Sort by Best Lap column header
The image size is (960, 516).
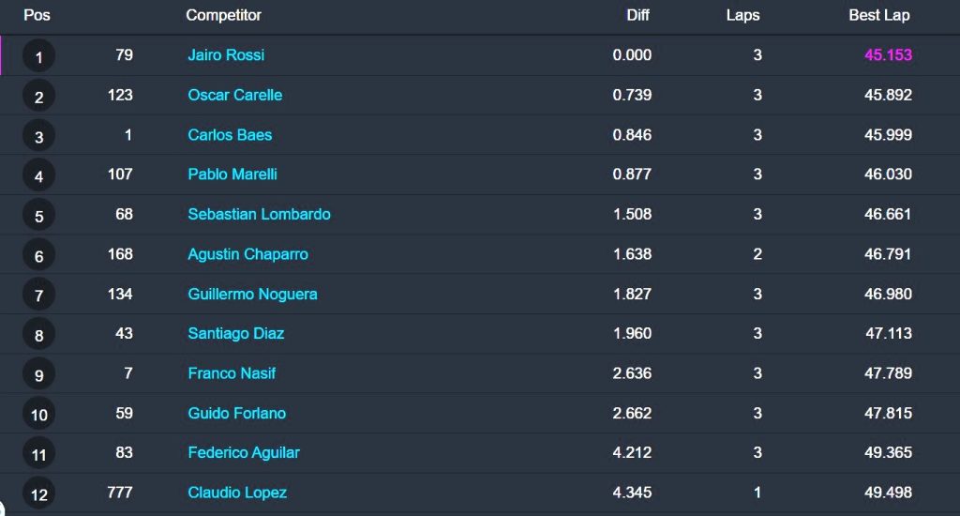pyautogui.click(x=879, y=15)
